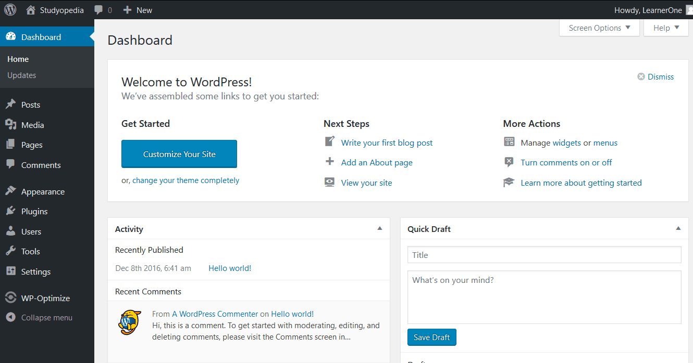The height and width of the screenshot is (363, 693).
Task: Select Updates under the Dashboard menu
Action: tap(22, 75)
